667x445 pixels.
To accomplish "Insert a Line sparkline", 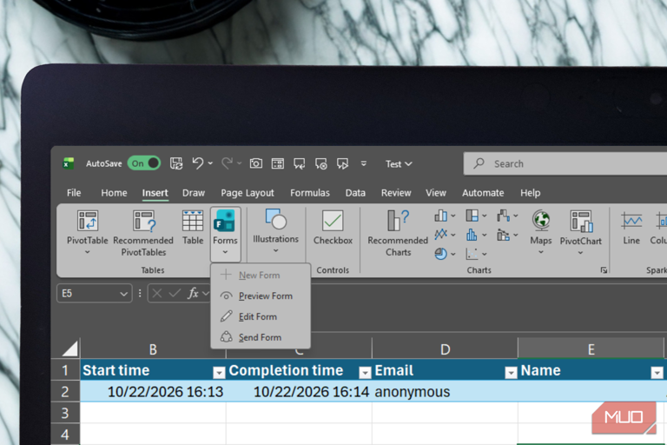I will [x=631, y=229].
